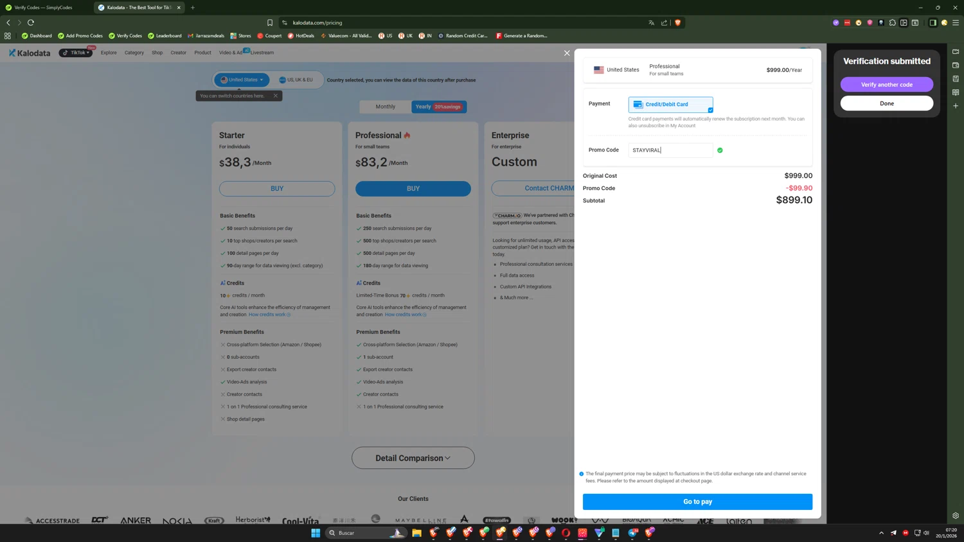
Task: Open the TikTok platform dropdown
Action: point(76,53)
